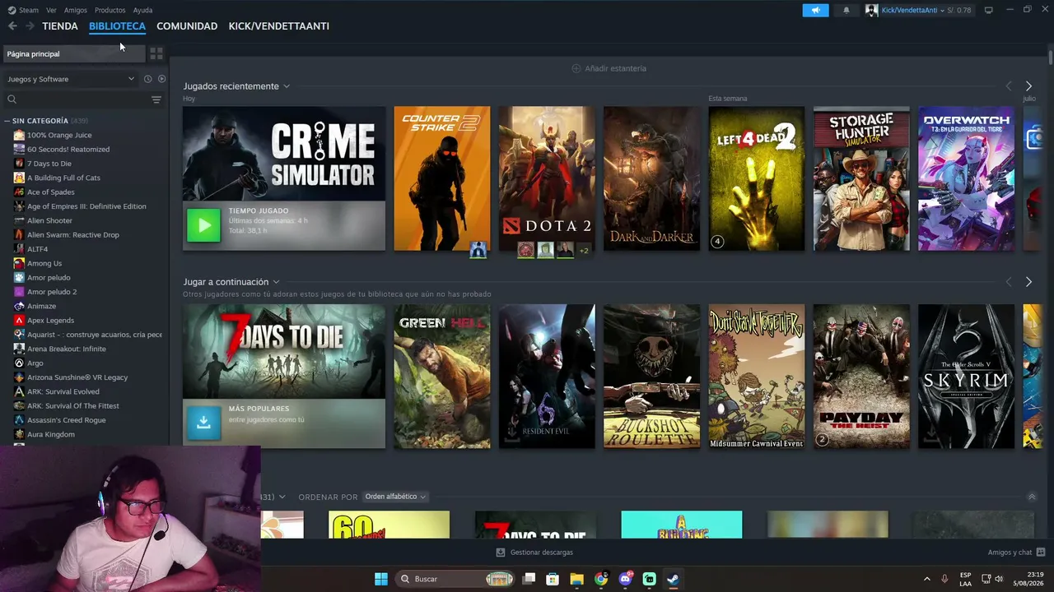Click the green play button for Crime Simulator
Viewport: 1054px width, 592px height.
[x=203, y=225]
